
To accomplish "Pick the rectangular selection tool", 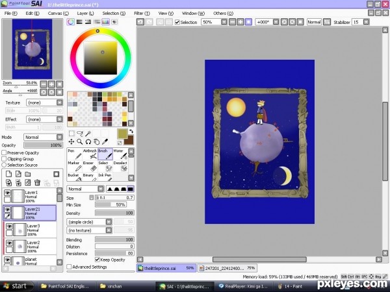I will point(71,134).
